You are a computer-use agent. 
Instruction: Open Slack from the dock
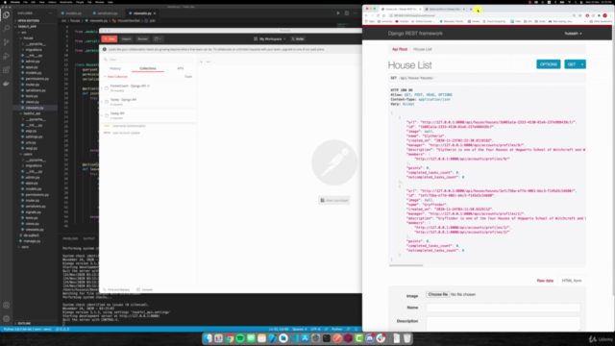point(381,338)
